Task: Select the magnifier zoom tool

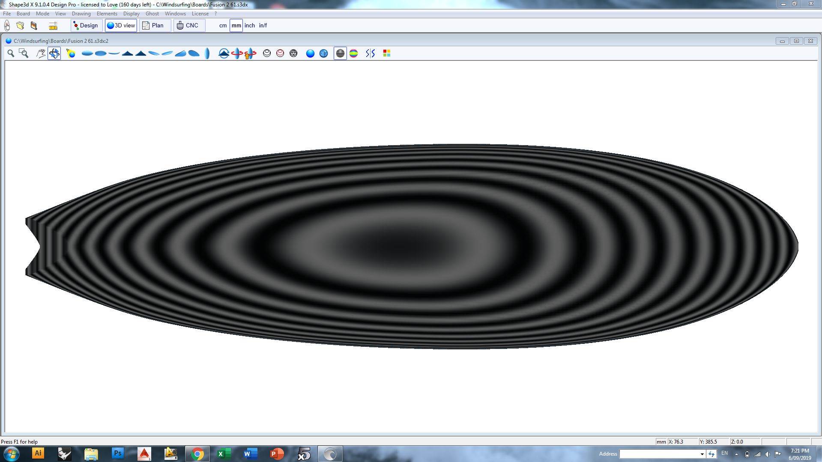Action: [x=11, y=53]
